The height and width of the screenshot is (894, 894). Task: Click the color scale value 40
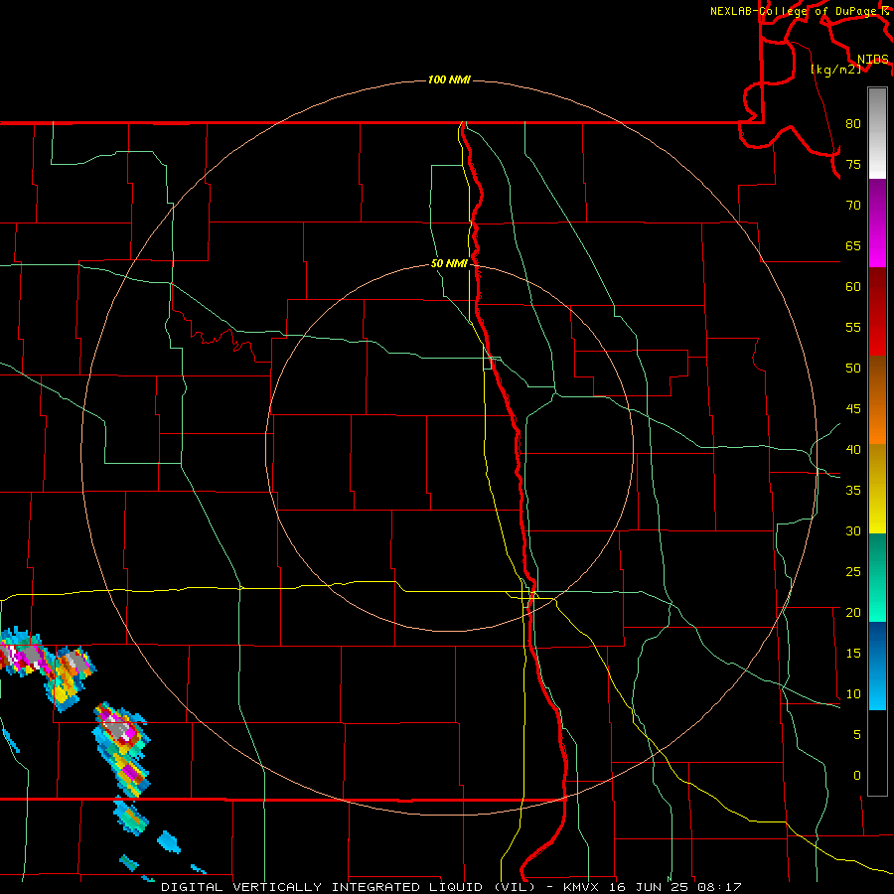pyautogui.click(x=853, y=449)
